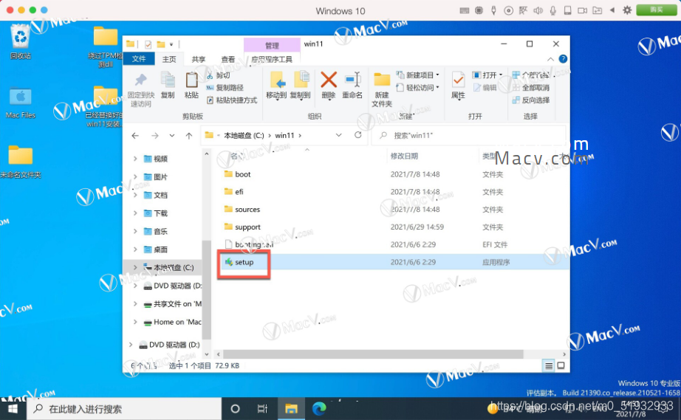Expand the Documents tree node
This screenshot has width=681, height=420.
point(135,196)
